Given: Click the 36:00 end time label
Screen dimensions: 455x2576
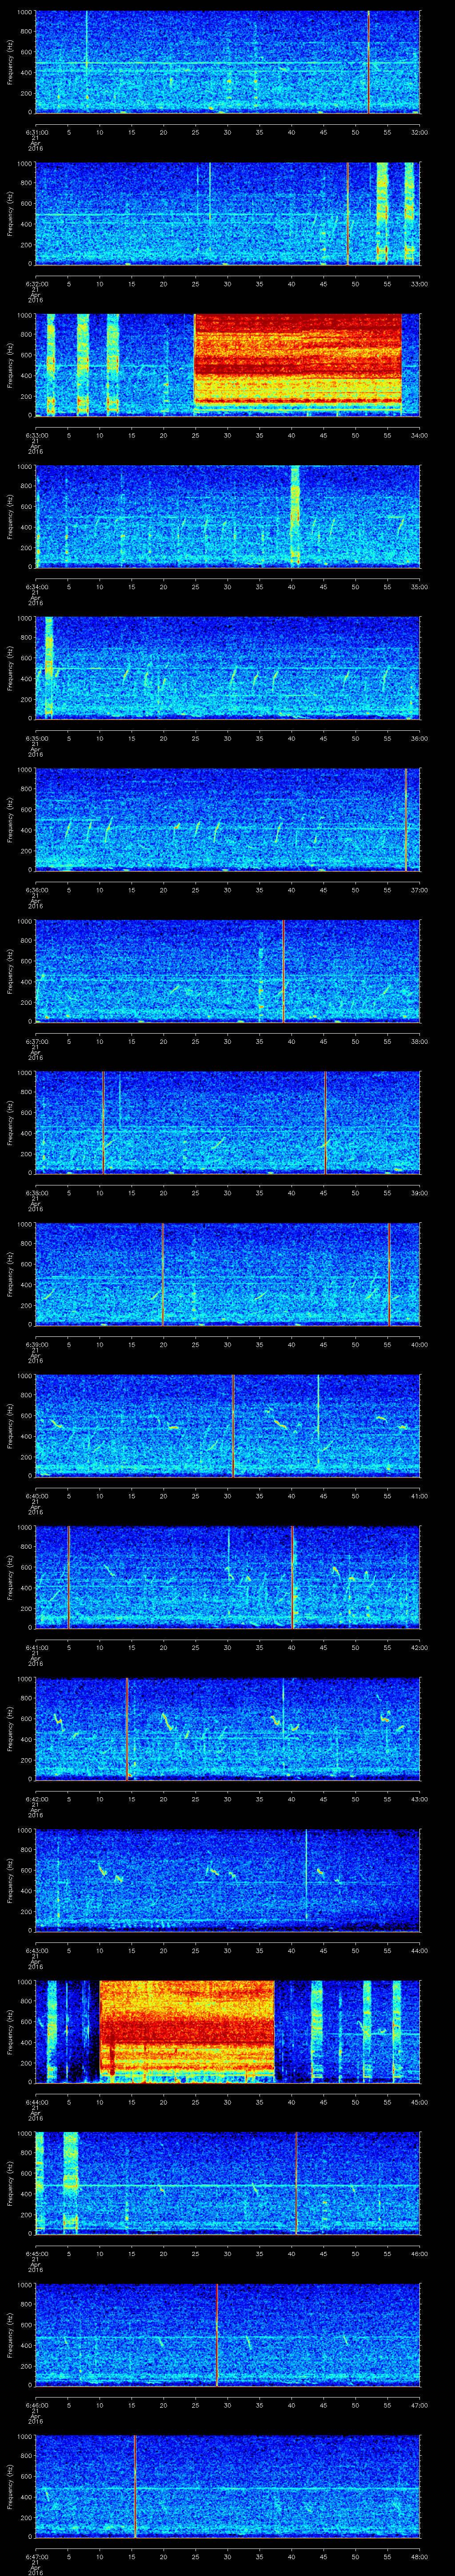Looking at the screenshot, I should point(419,739).
